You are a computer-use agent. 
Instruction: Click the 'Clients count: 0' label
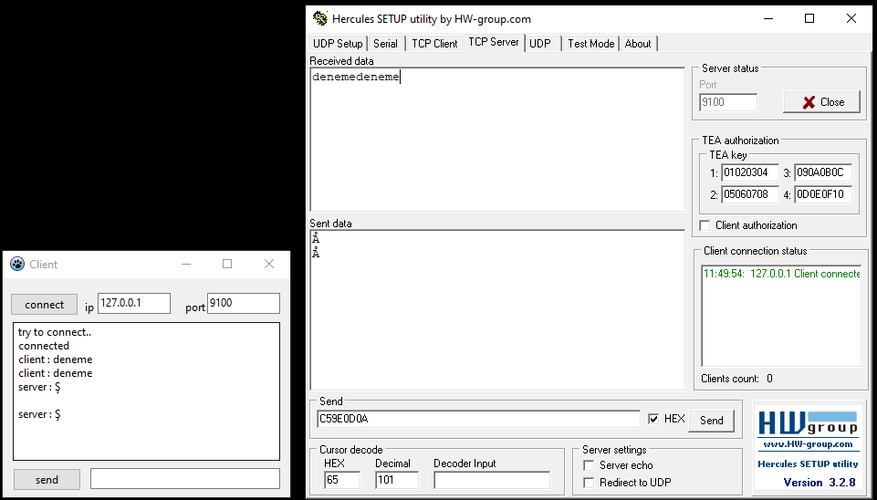click(x=736, y=379)
